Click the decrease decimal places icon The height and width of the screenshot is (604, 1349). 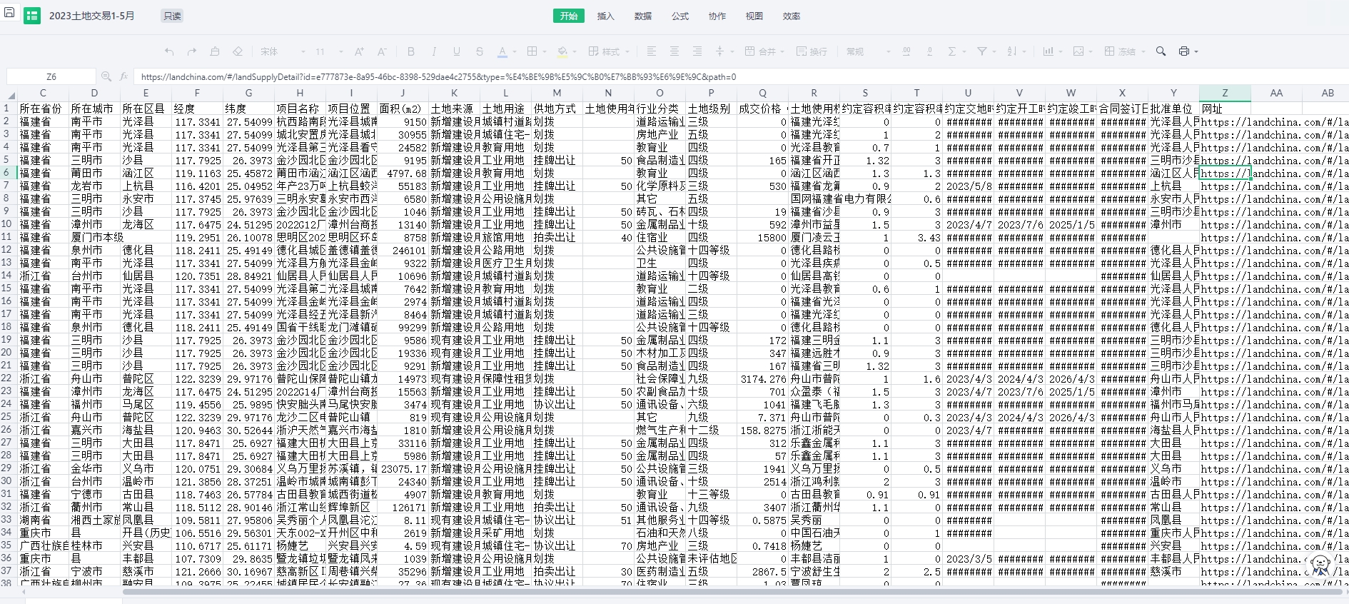coord(929,51)
